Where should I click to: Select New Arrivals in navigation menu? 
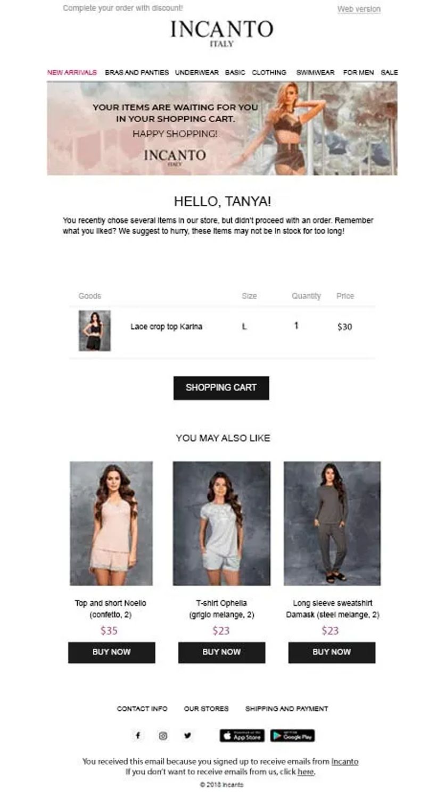click(x=72, y=72)
